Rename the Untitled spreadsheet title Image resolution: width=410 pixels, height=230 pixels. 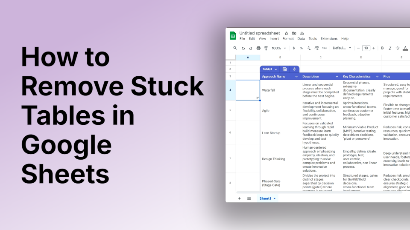[x=259, y=33]
